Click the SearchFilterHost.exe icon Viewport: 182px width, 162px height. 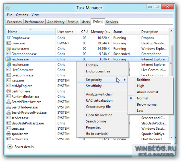click(8, 102)
